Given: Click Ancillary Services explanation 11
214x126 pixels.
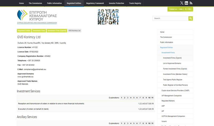Looking at the screenshot, I should 152,123.
